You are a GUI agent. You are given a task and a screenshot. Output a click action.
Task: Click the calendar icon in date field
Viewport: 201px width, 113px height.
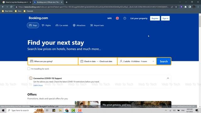pos(82,62)
